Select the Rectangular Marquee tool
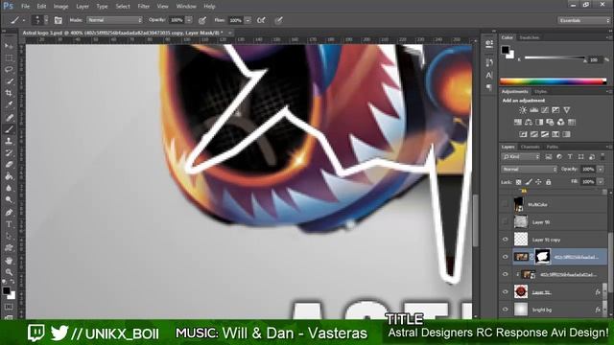Viewport: 614px width, 345px height. coord(9,58)
